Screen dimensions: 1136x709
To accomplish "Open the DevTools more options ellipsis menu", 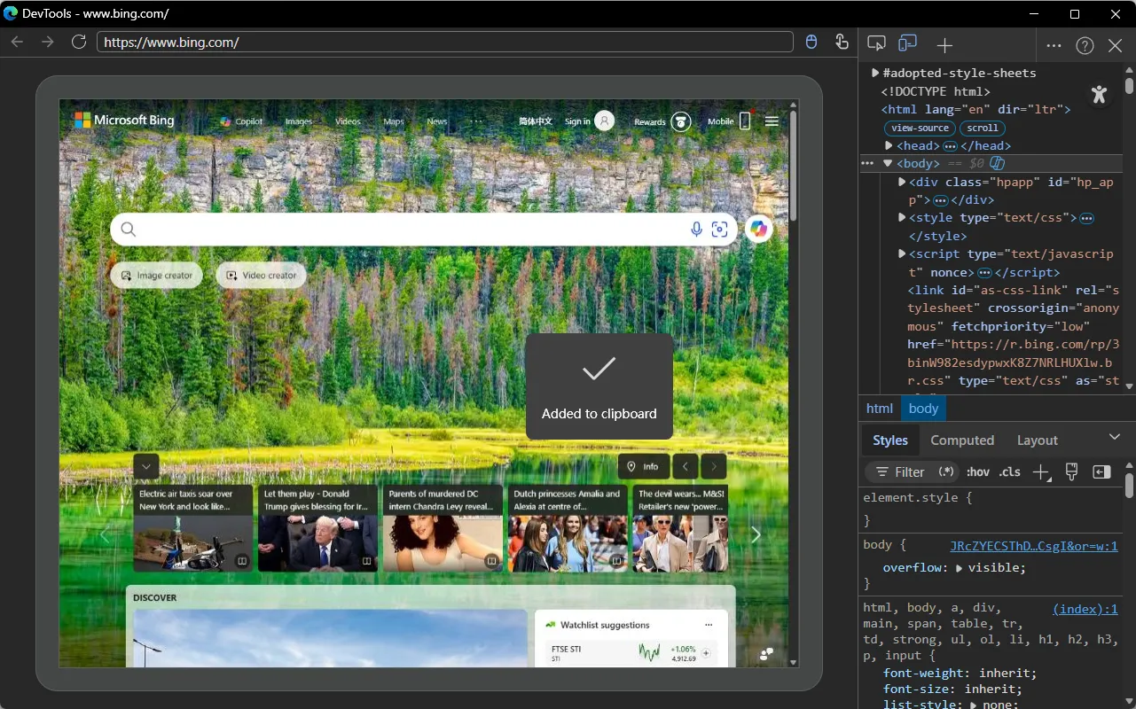I will point(1054,45).
